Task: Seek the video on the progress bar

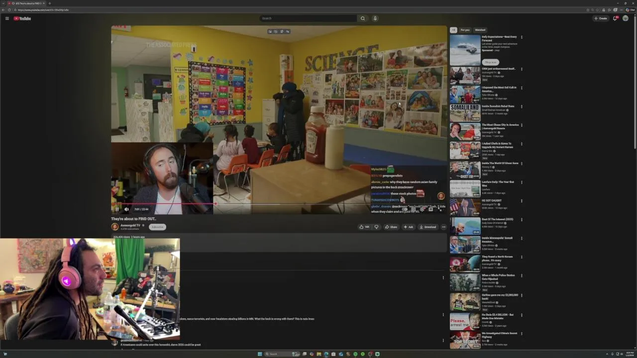Action: coord(279,204)
